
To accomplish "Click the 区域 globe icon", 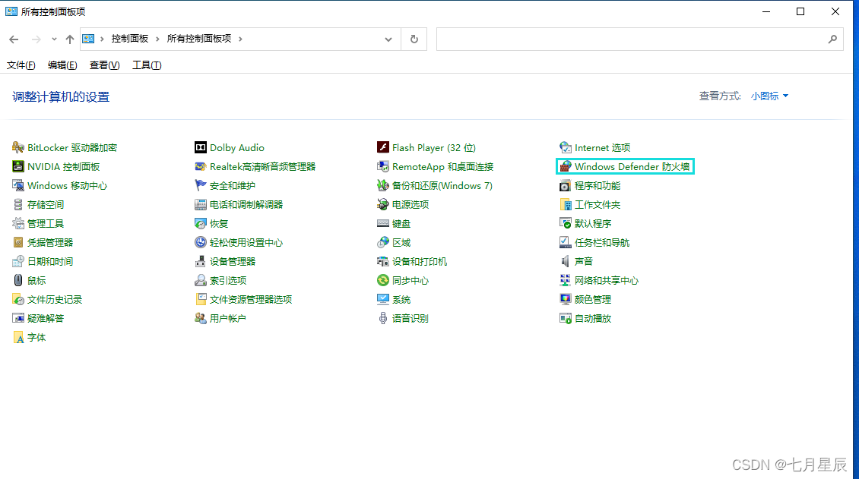I will click(x=383, y=242).
